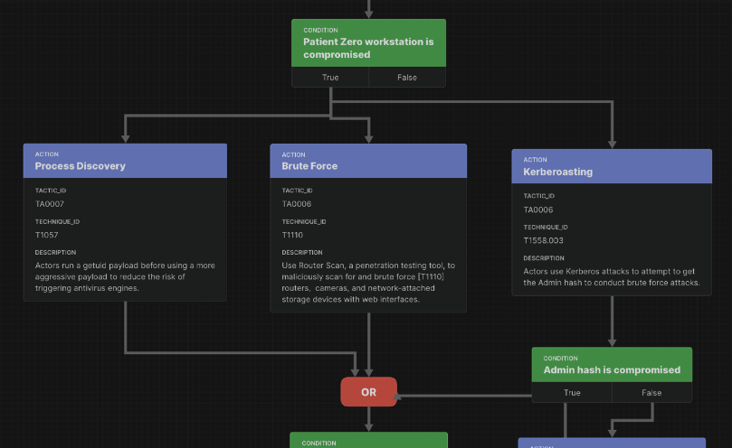Select the Admin hash is compromised condition
732x448 pixels.
(x=612, y=365)
